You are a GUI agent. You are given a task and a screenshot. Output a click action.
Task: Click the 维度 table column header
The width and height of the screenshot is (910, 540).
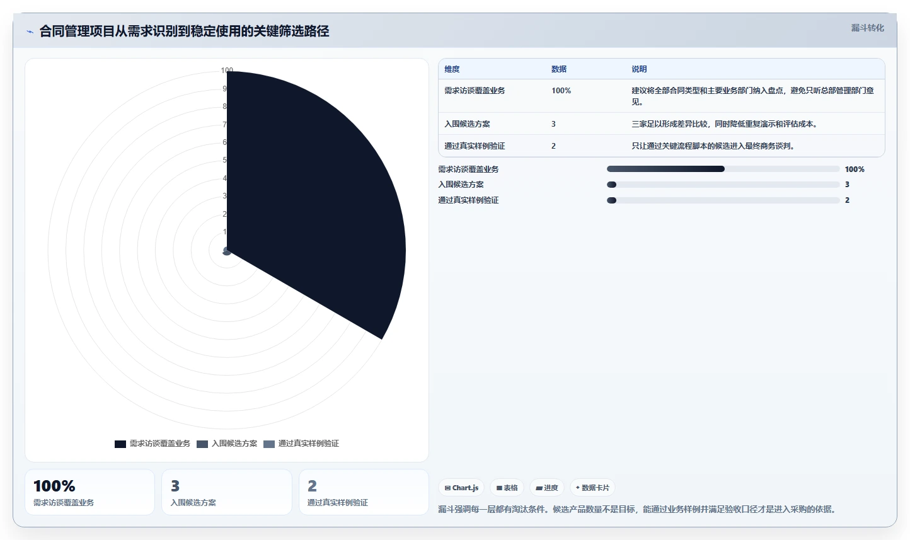click(452, 69)
